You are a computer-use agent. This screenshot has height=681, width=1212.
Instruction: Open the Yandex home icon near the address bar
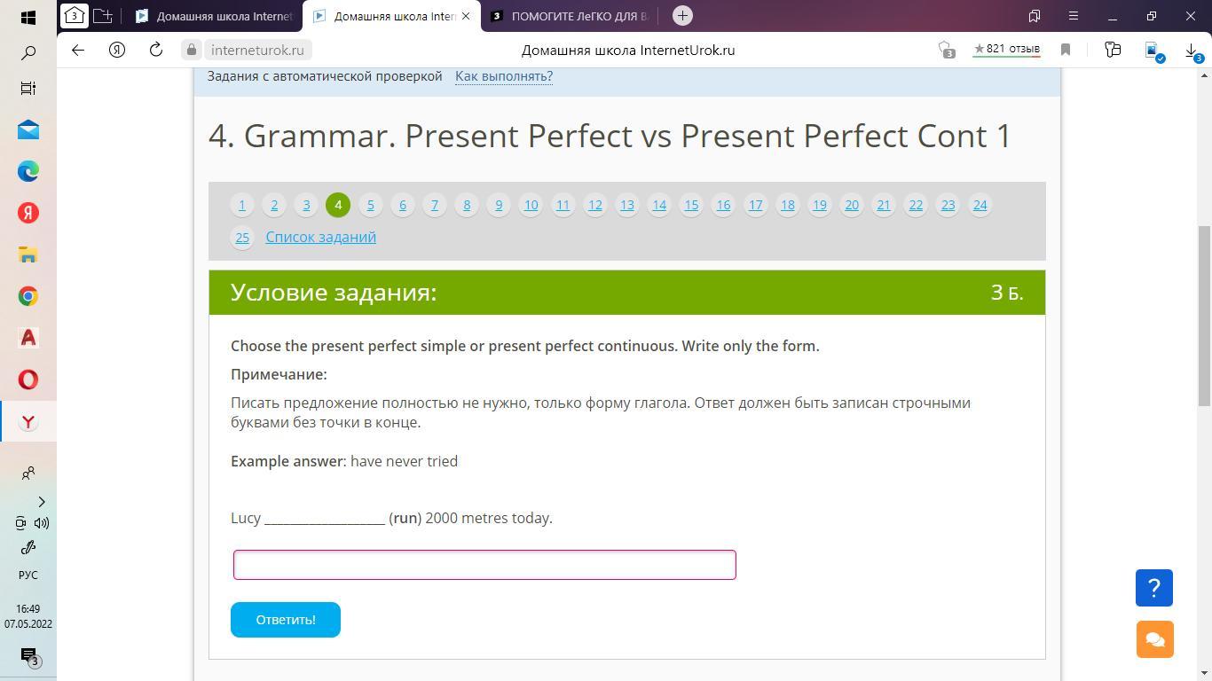pos(117,50)
